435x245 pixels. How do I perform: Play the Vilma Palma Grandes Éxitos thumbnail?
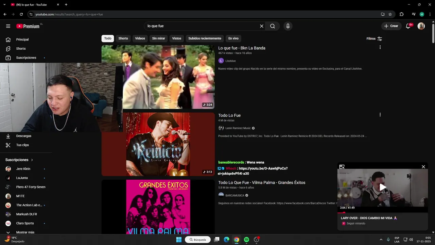(x=158, y=207)
